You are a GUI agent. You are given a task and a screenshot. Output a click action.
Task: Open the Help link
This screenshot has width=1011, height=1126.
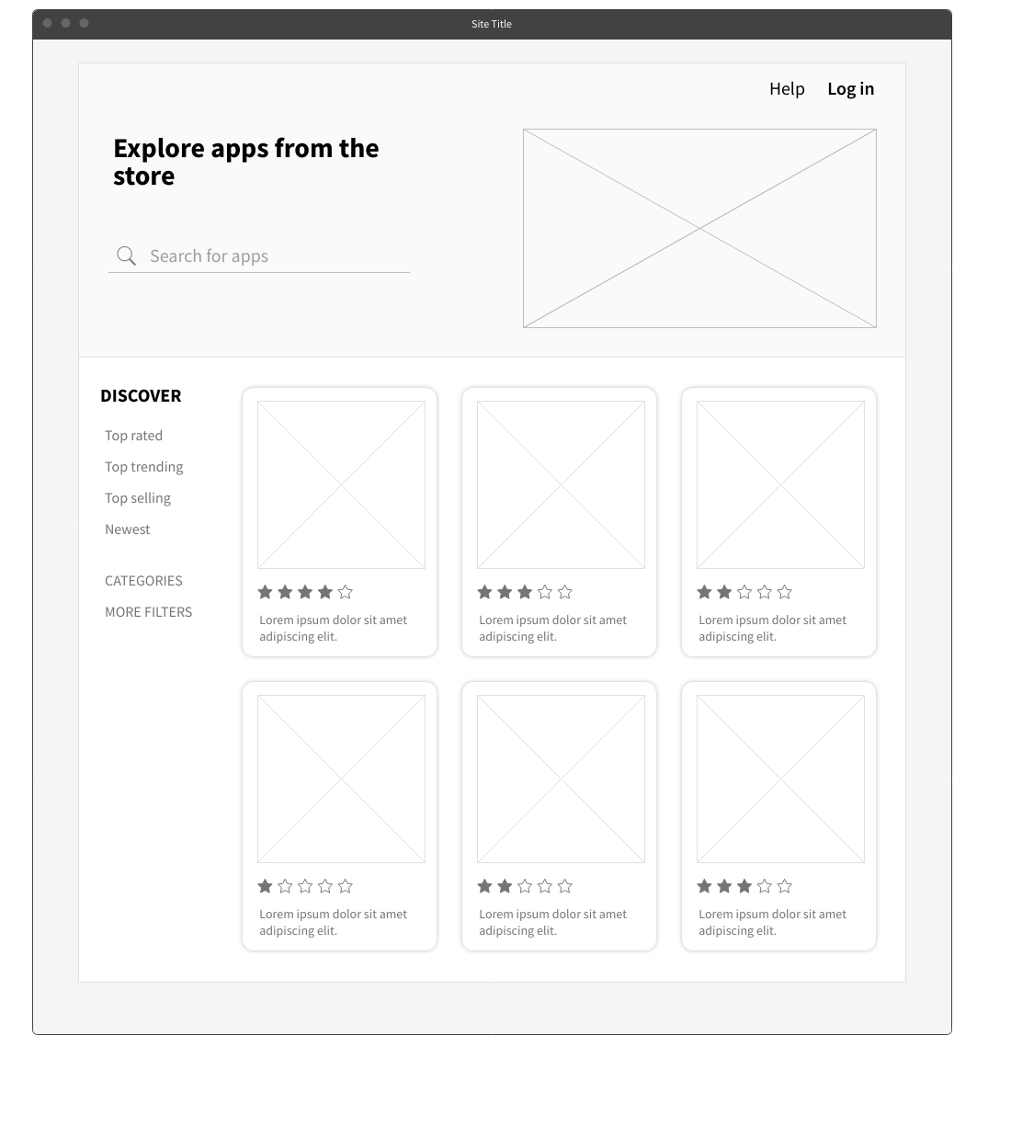(786, 88)
